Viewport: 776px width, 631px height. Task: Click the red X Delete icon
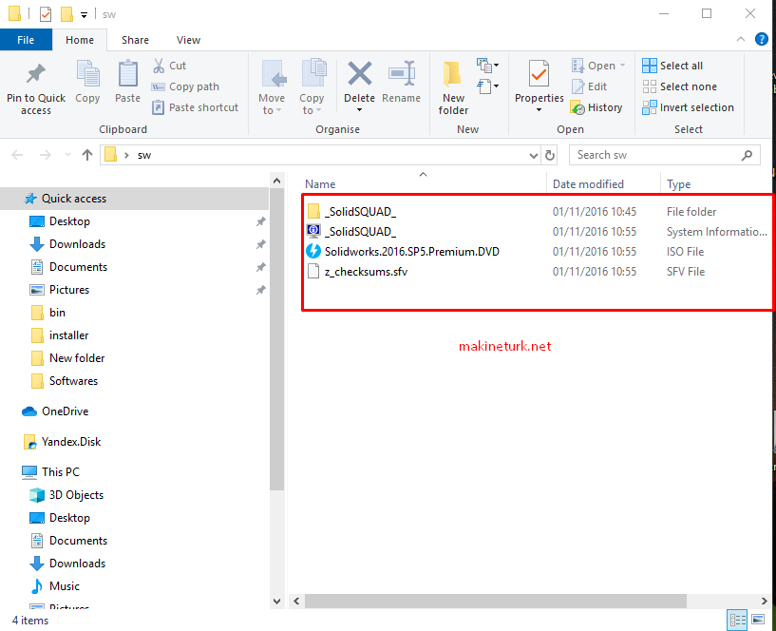360,73
